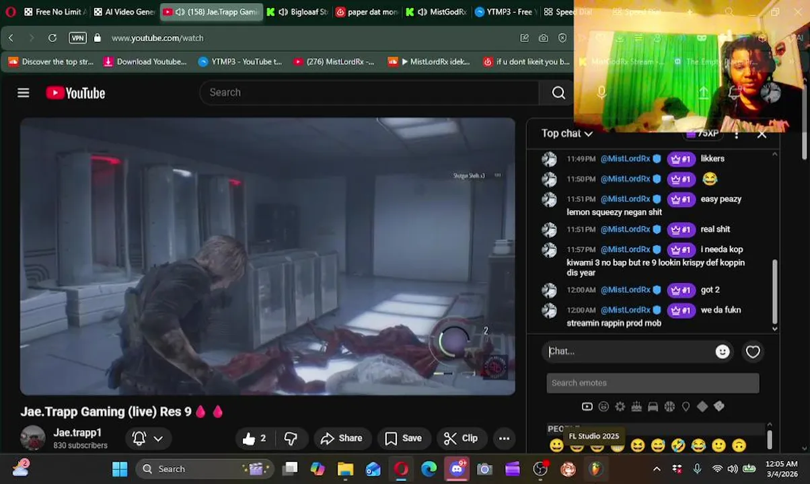Image resolution: width=810 pixels, height=484 pixels.
Task: Insert the squinting laughing face emoji
Action: 638,445
